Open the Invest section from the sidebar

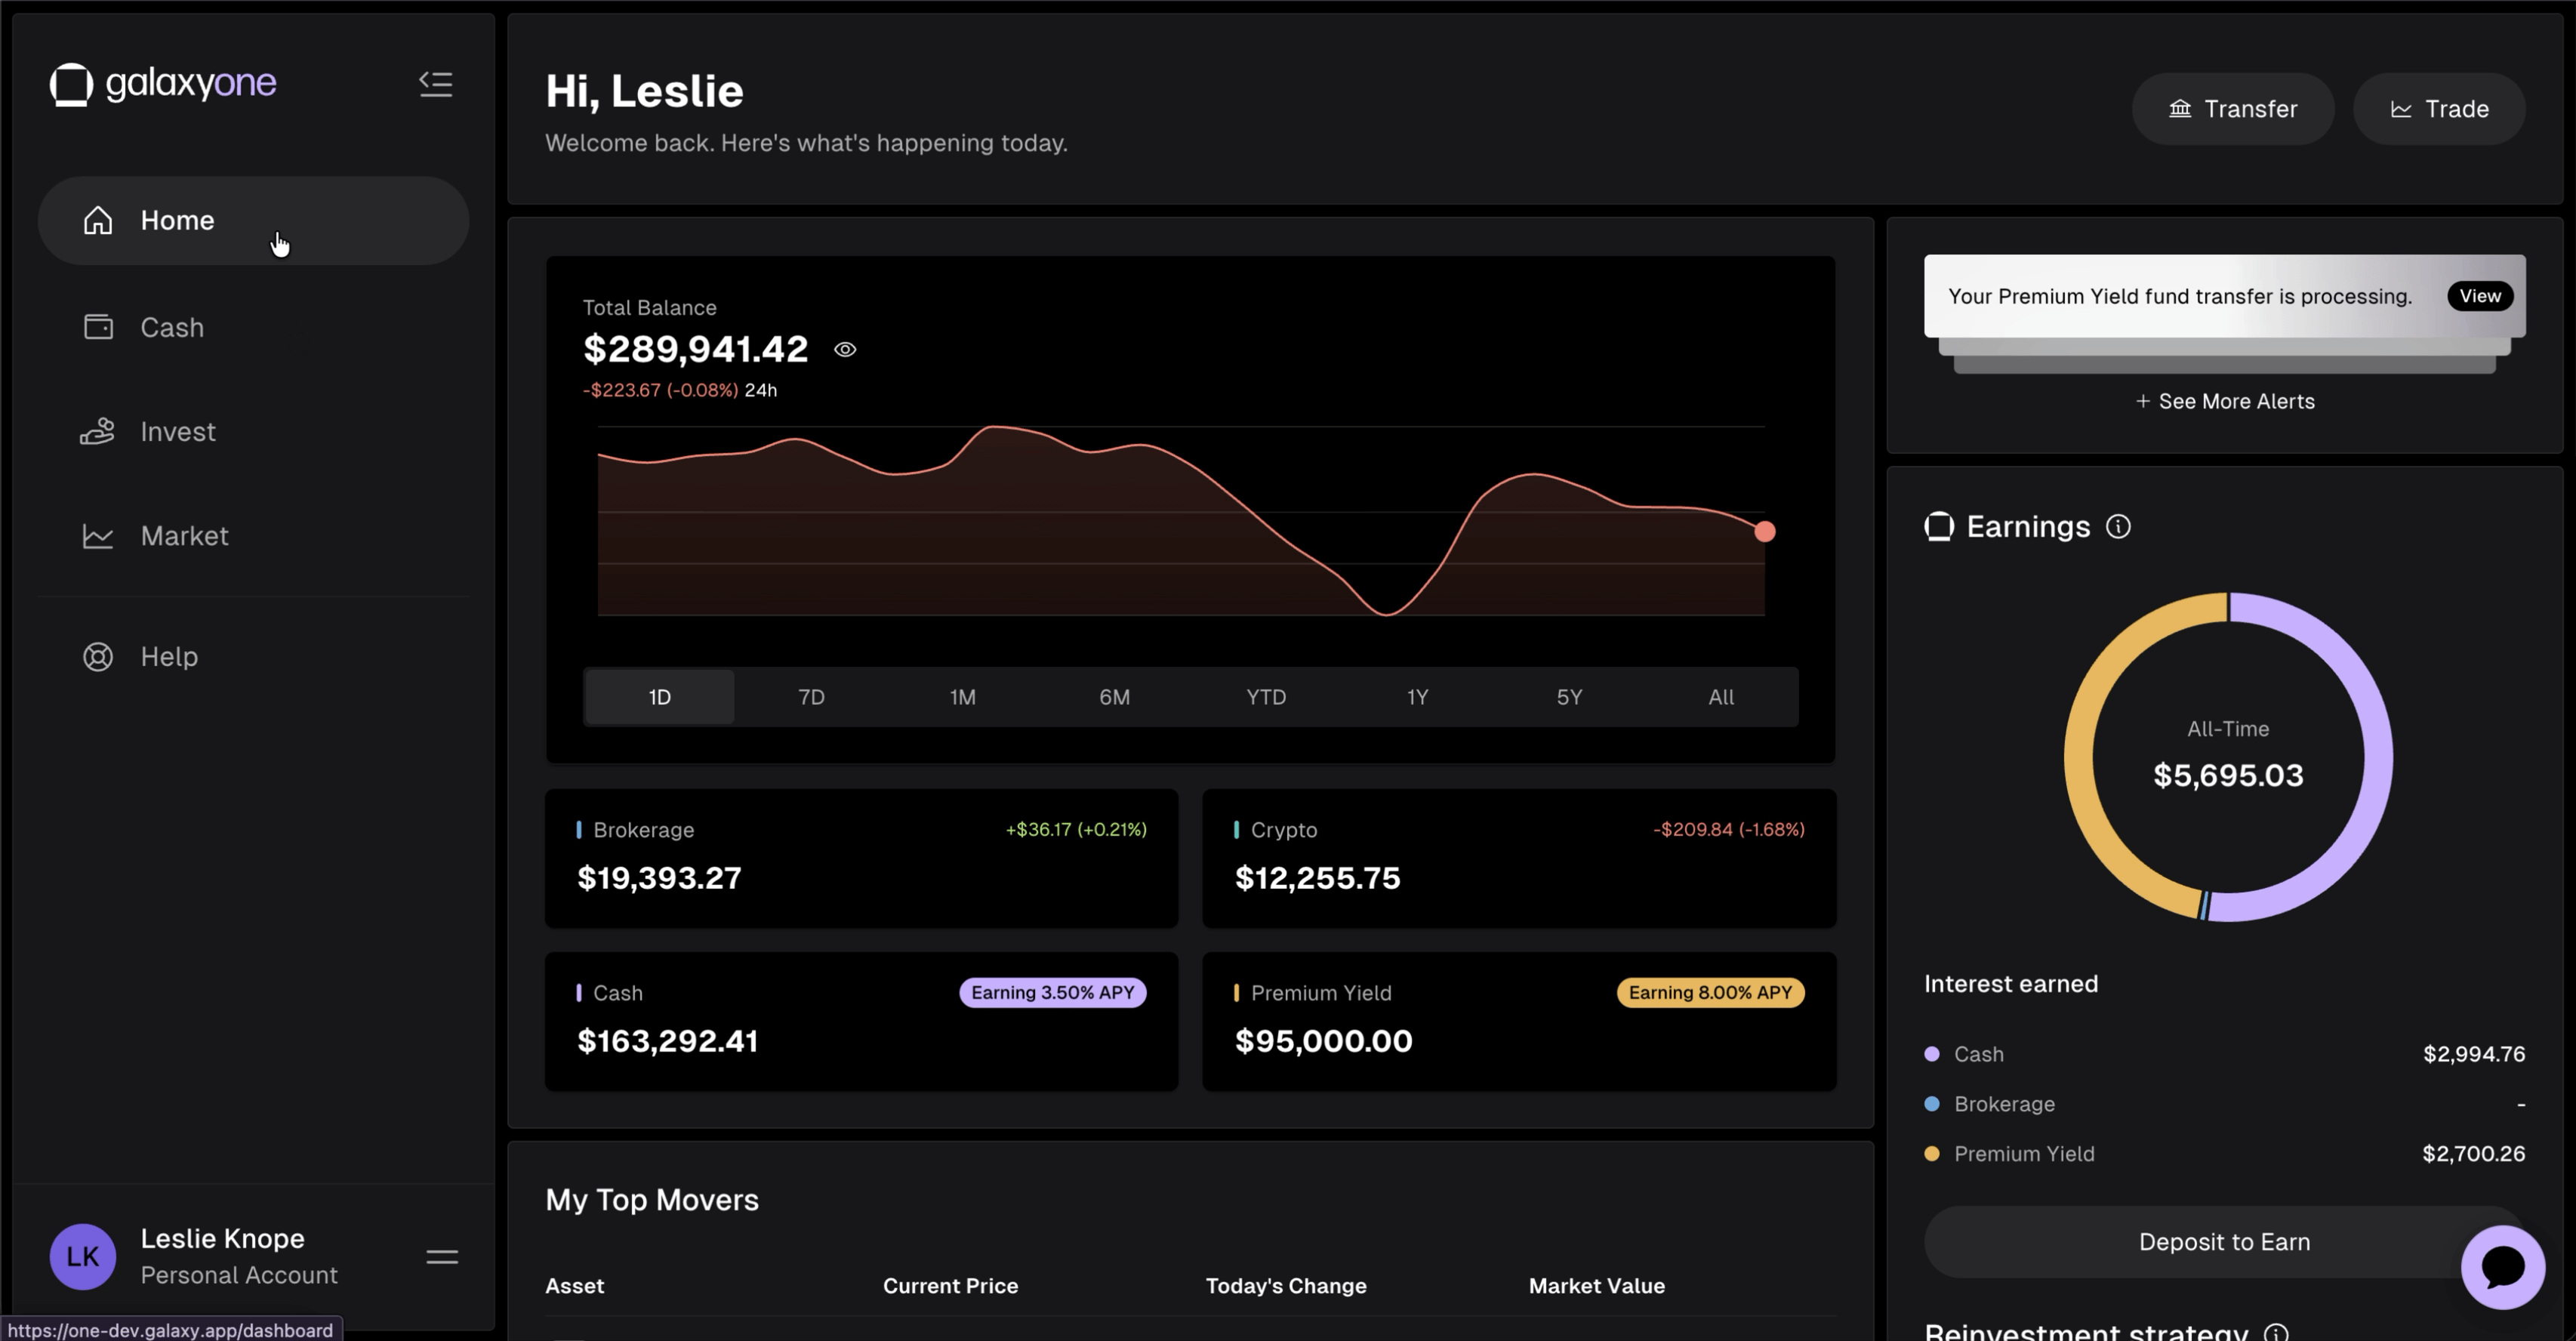(178, 431)
